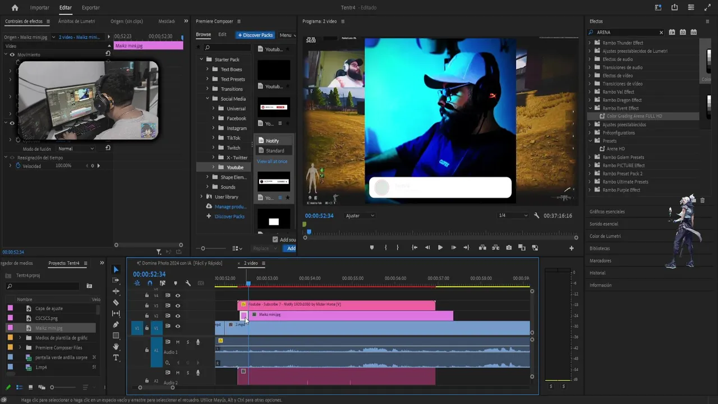The width and height of the screenshot is (718, 404).
Task: Select Color Grading Arena FULL HD preset
Action: point(634,116)
